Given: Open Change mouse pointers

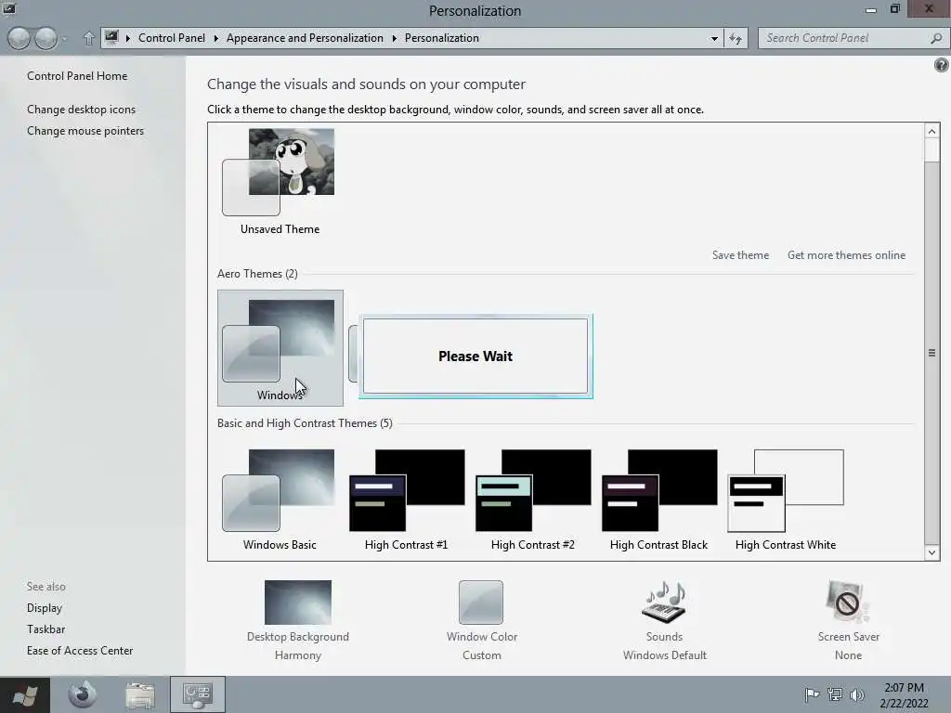Looking at the screenshot, I should click(85, 130).
